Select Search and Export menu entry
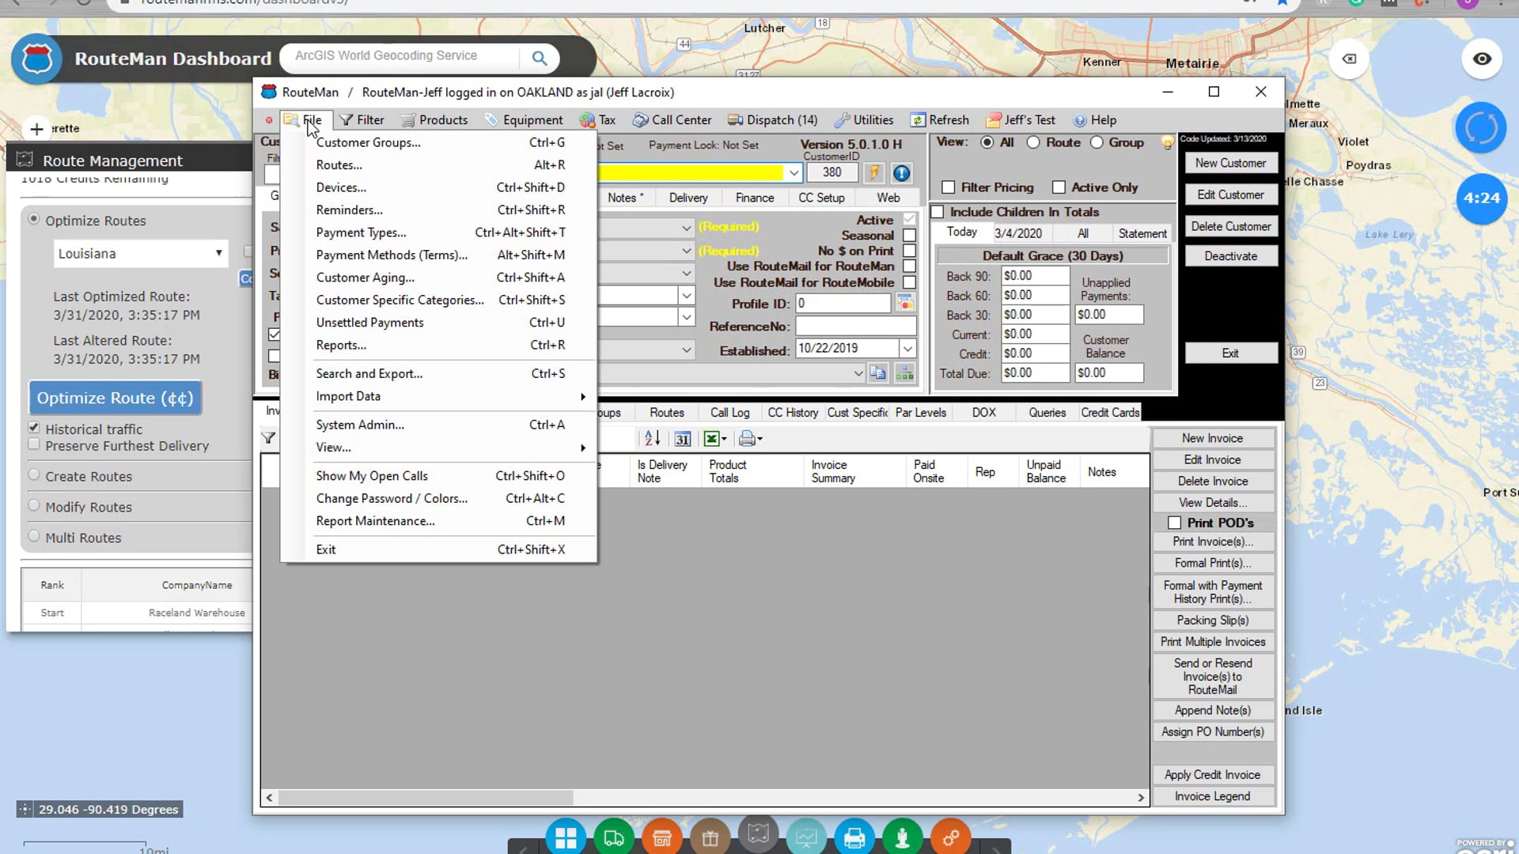This screenshot has height=854, width=1519. (x=439, y=374)
